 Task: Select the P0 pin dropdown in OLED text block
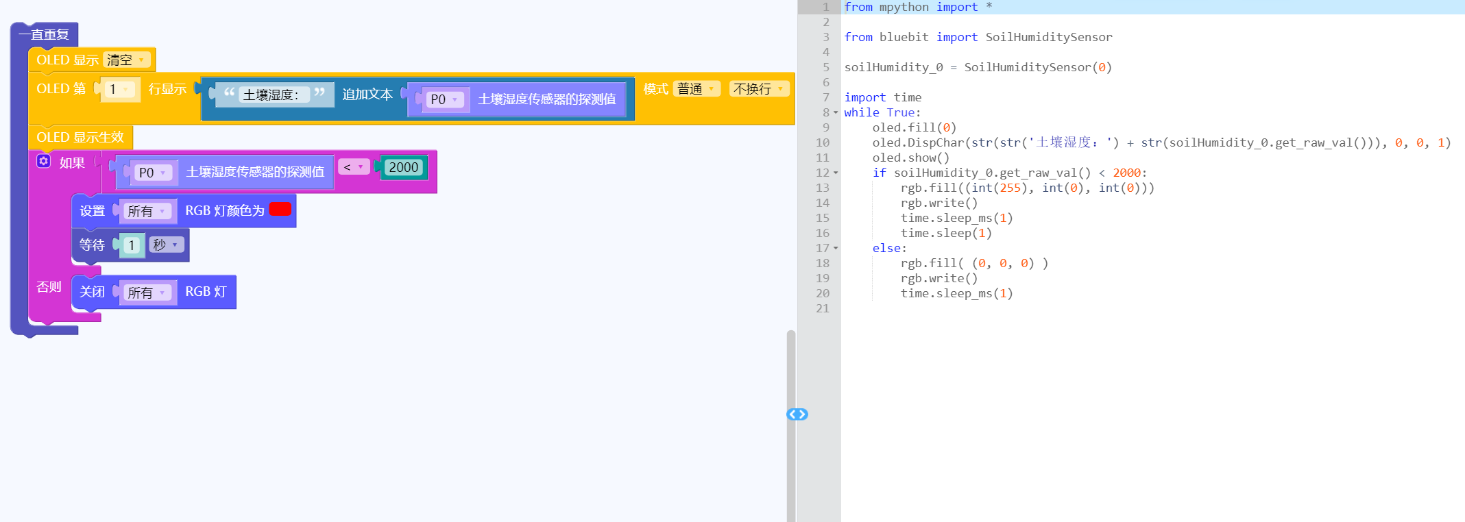tap(444, 100)
